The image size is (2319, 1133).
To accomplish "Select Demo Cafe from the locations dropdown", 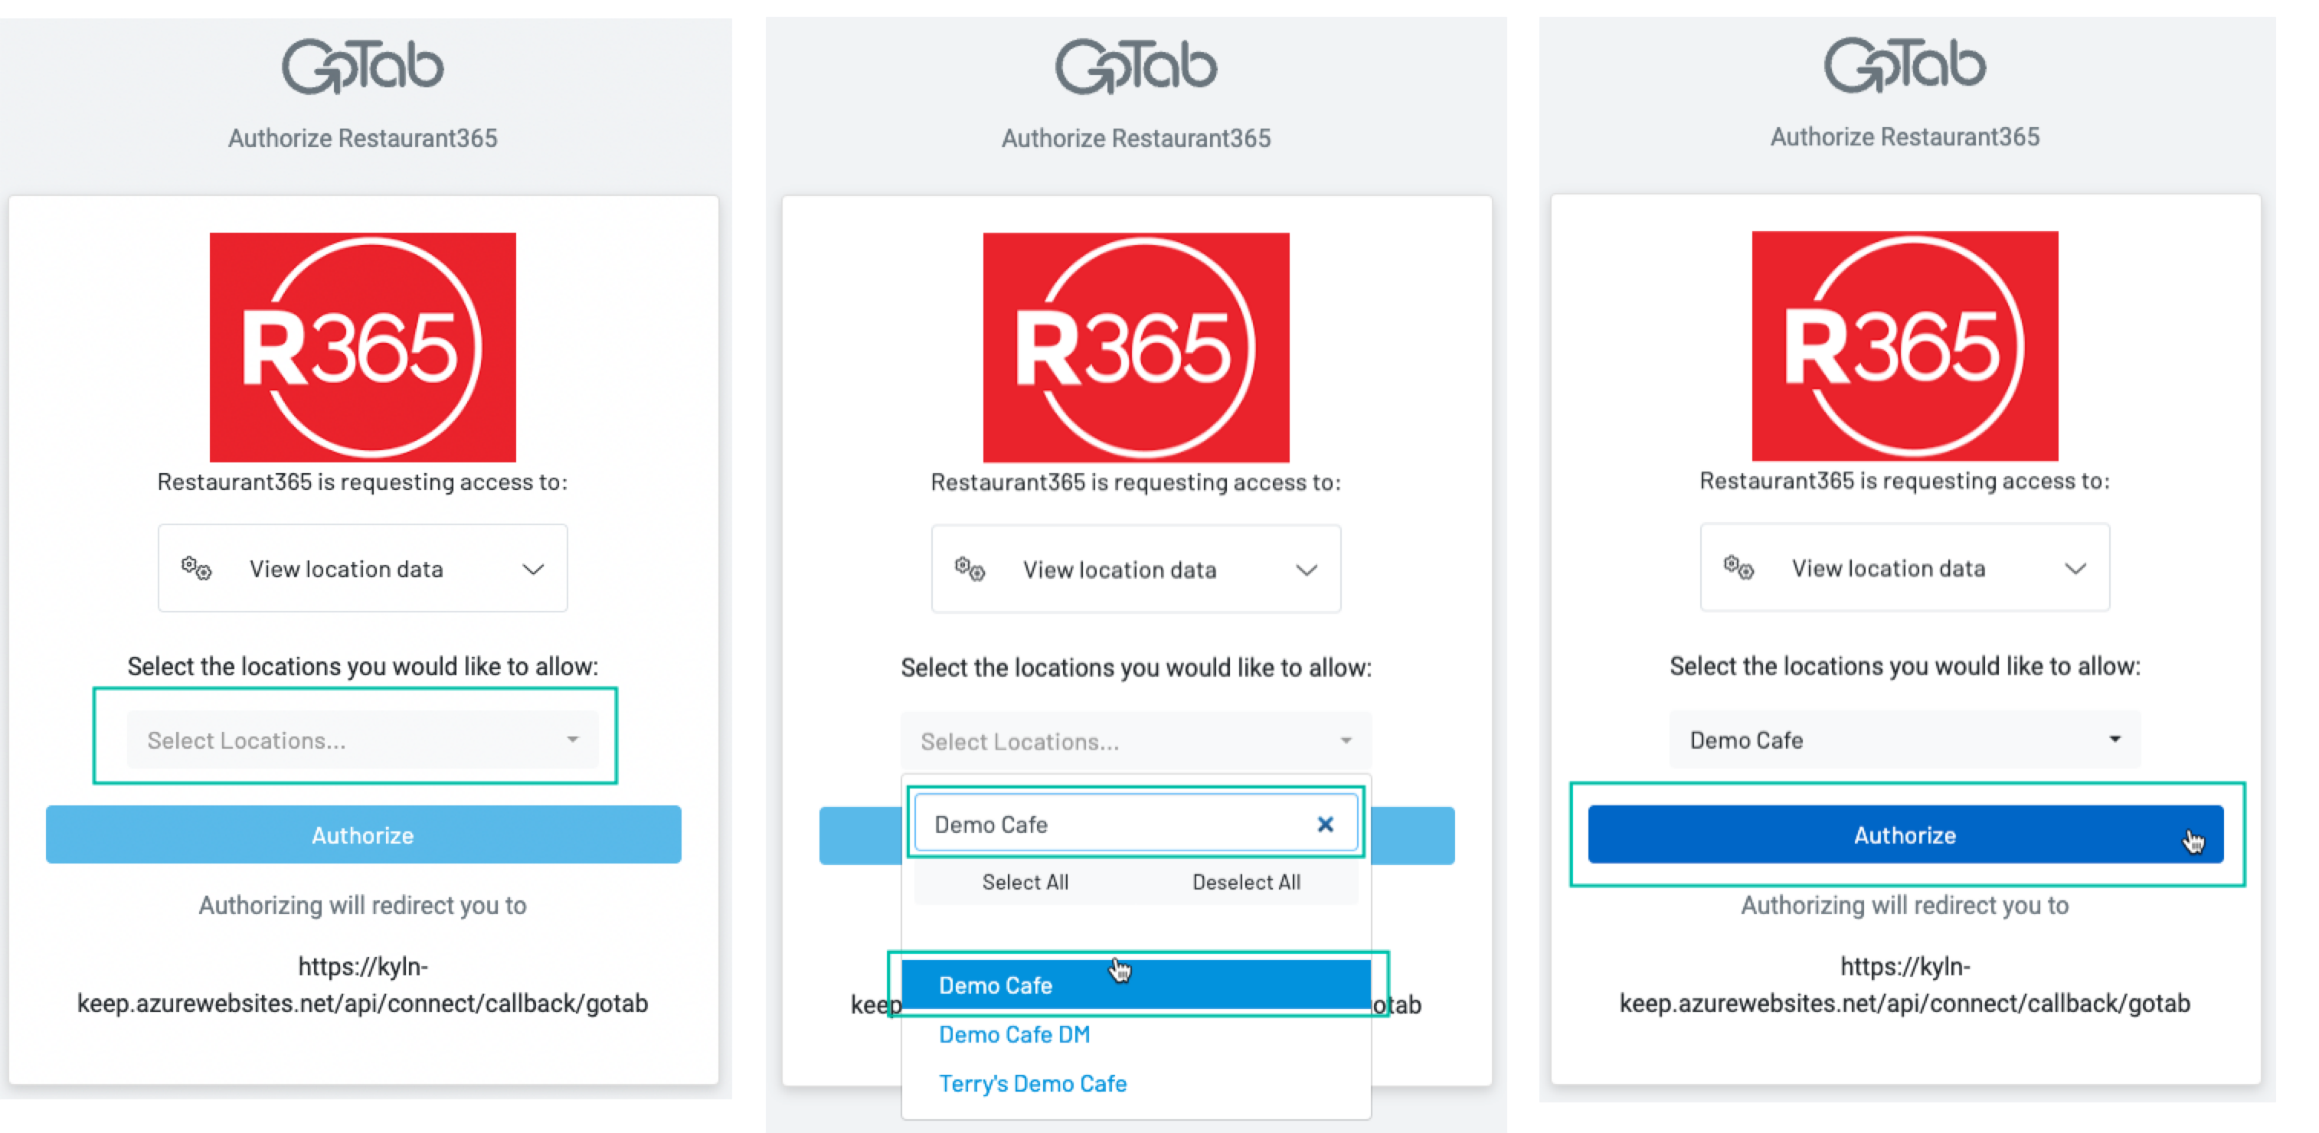I will pyautogui.click(x=1139, y=984).
